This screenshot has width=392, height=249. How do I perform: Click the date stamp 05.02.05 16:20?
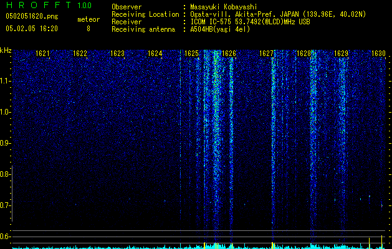click(x=32, y=29)
